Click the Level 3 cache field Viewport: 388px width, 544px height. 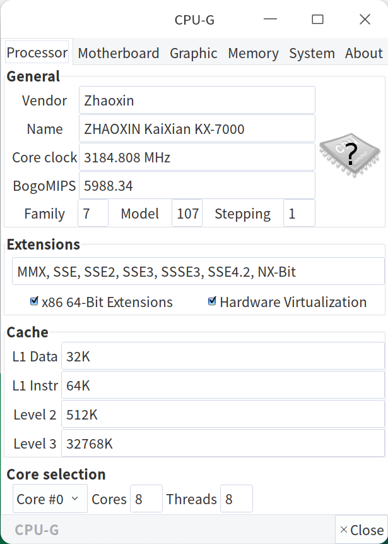coord(223,444)
